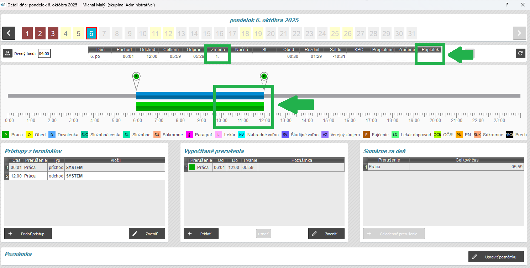Click the blue shift bar on timeline
Image resolution: width=530 pixels, height=268 pixels.
(x=174, y=95)
